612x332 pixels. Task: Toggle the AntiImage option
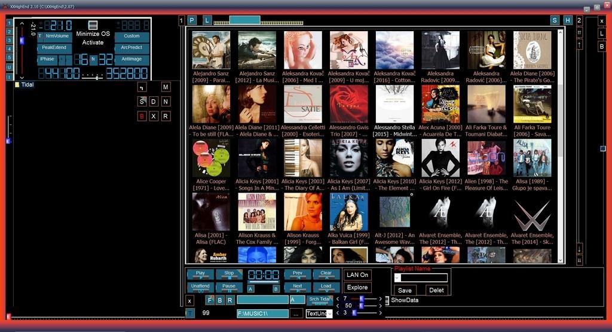click(x=132, y=59)
